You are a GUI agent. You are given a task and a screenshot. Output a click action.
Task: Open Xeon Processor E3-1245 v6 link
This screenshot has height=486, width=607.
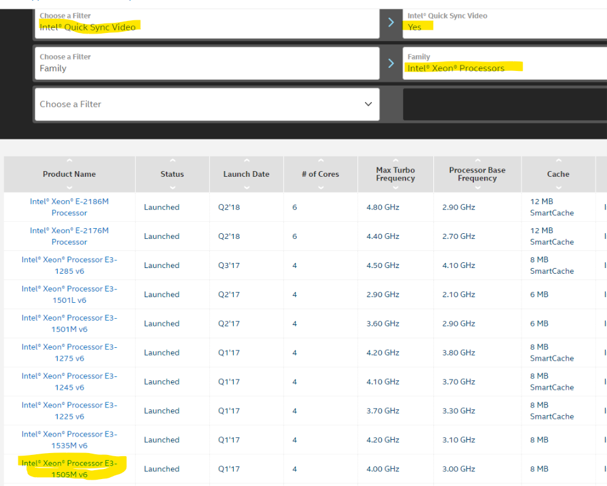[69, 381]
